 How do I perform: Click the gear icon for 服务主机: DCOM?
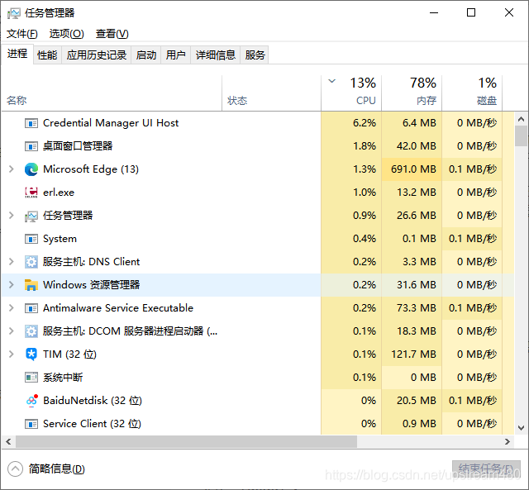(31, 331)
